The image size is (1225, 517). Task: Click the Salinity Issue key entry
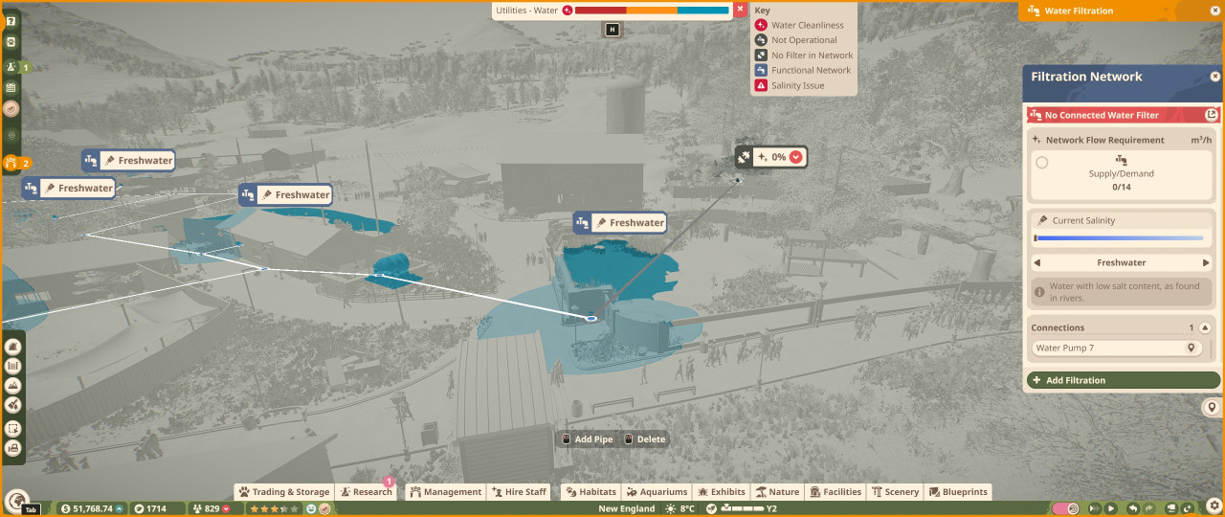(x=790, y=85)
